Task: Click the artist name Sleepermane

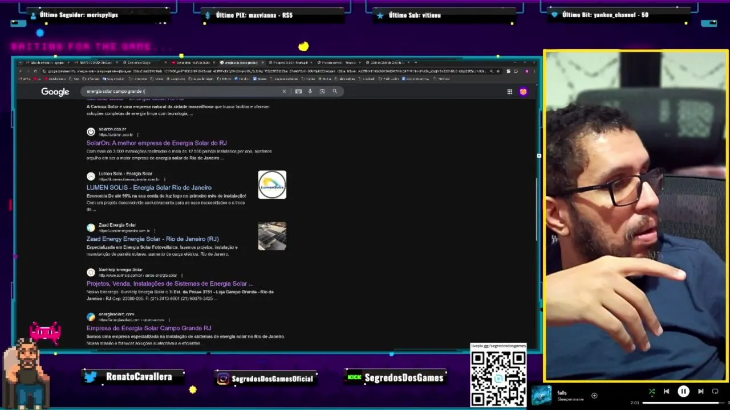Action: (570, 399)
